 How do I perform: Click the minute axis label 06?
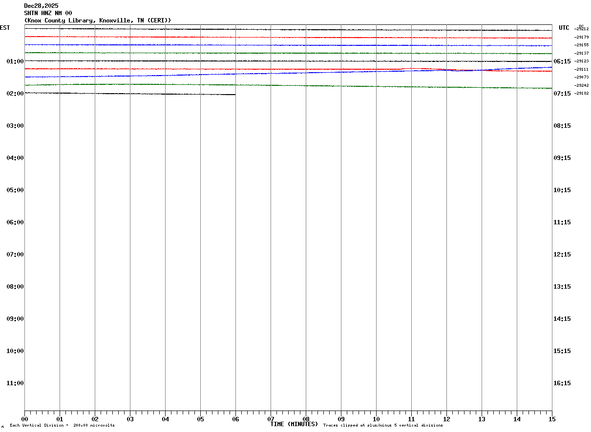click(x=235, y=419)
